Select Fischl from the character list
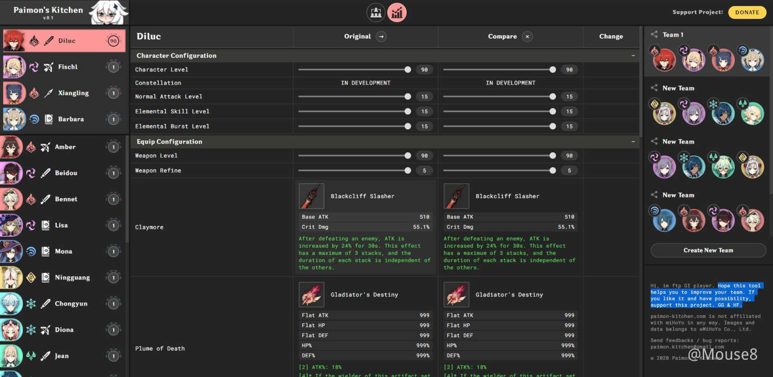773x377 pixels. tap(67, 67)
